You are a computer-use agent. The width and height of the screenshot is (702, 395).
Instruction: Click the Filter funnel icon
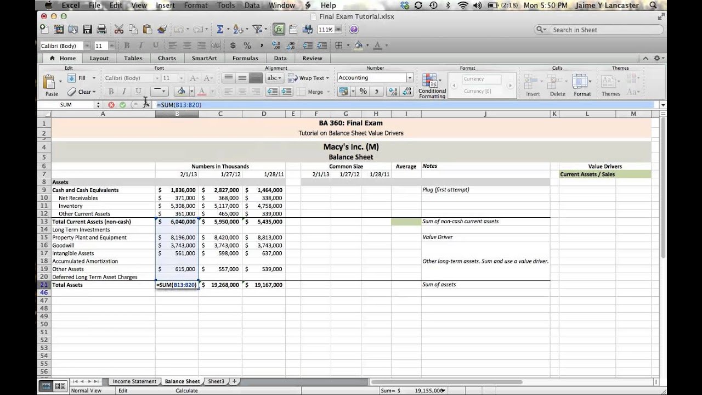tap(256, 30)
